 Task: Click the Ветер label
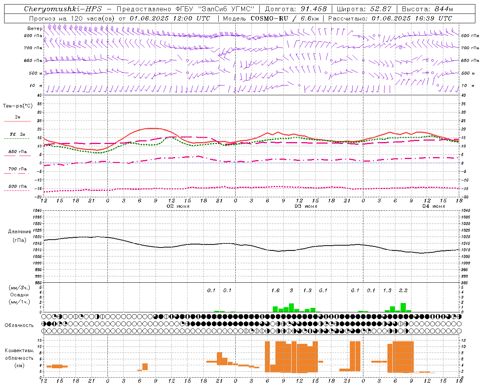pyautogui.click(x=35, y=28)
